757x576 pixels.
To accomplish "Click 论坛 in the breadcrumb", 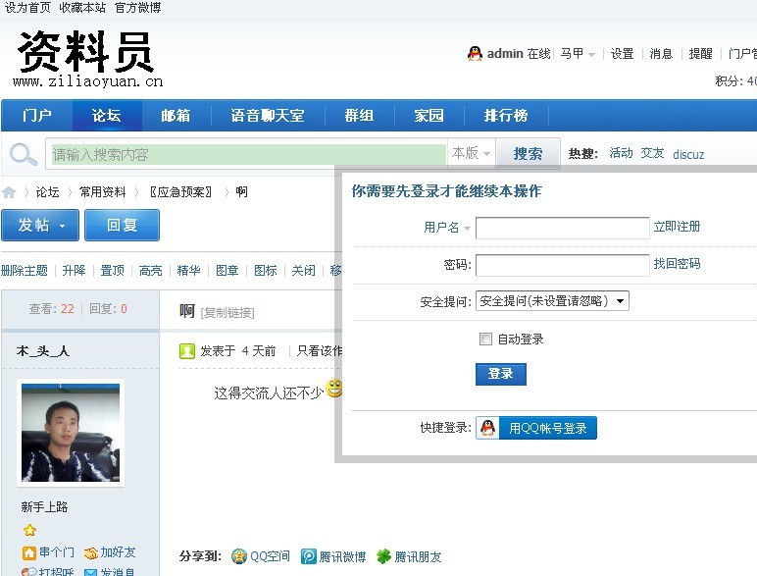I will click(47, 192).
